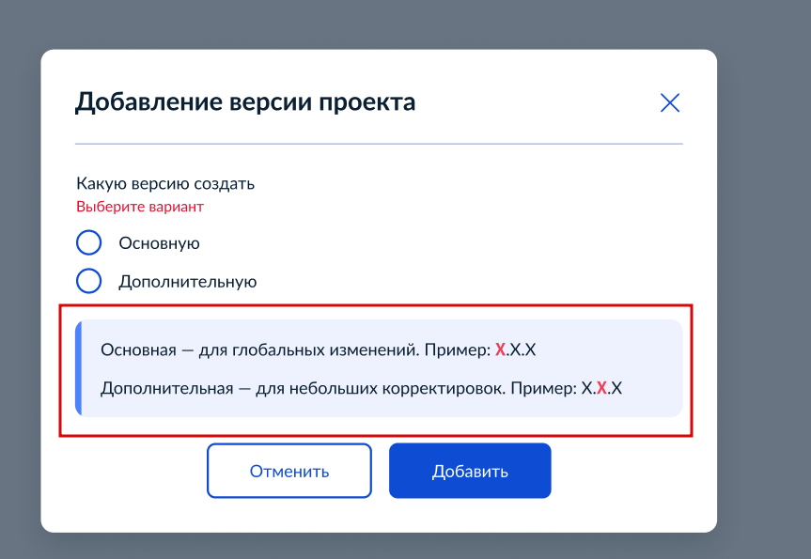
Task: Click the Основную option label text
Action: 160,243
